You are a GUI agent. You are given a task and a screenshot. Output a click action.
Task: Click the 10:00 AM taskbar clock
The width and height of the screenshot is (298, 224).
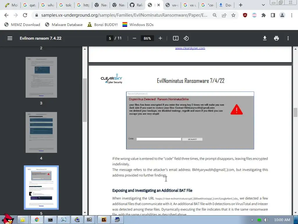tap(282, 220)
